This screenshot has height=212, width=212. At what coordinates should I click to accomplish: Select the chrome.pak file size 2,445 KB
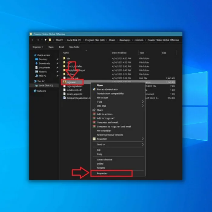(170, 78)
